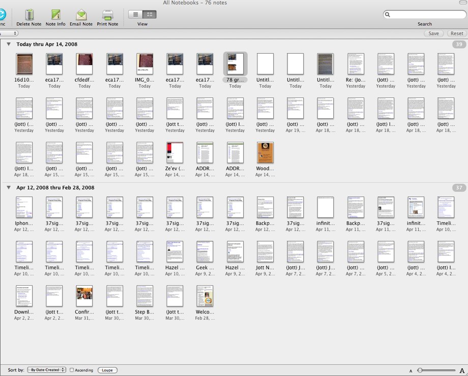Select the Ze'ev note thumbnail
The height and width of the screenshot is (376, 468).
(175, 152)
